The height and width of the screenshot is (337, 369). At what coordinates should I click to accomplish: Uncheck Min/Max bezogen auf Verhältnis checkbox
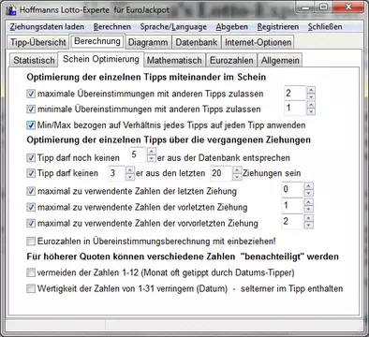(31, 125)
